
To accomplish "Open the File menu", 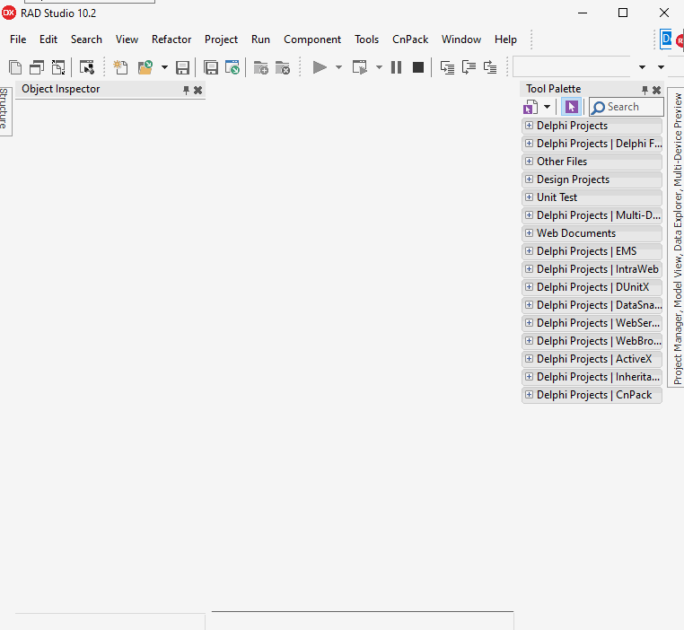I will (18, 39).
